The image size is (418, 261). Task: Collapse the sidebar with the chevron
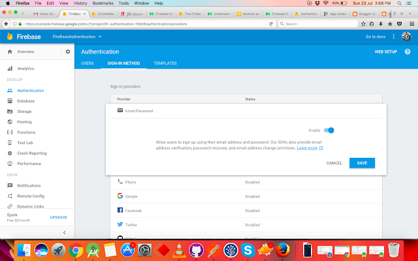pos(64,232)
